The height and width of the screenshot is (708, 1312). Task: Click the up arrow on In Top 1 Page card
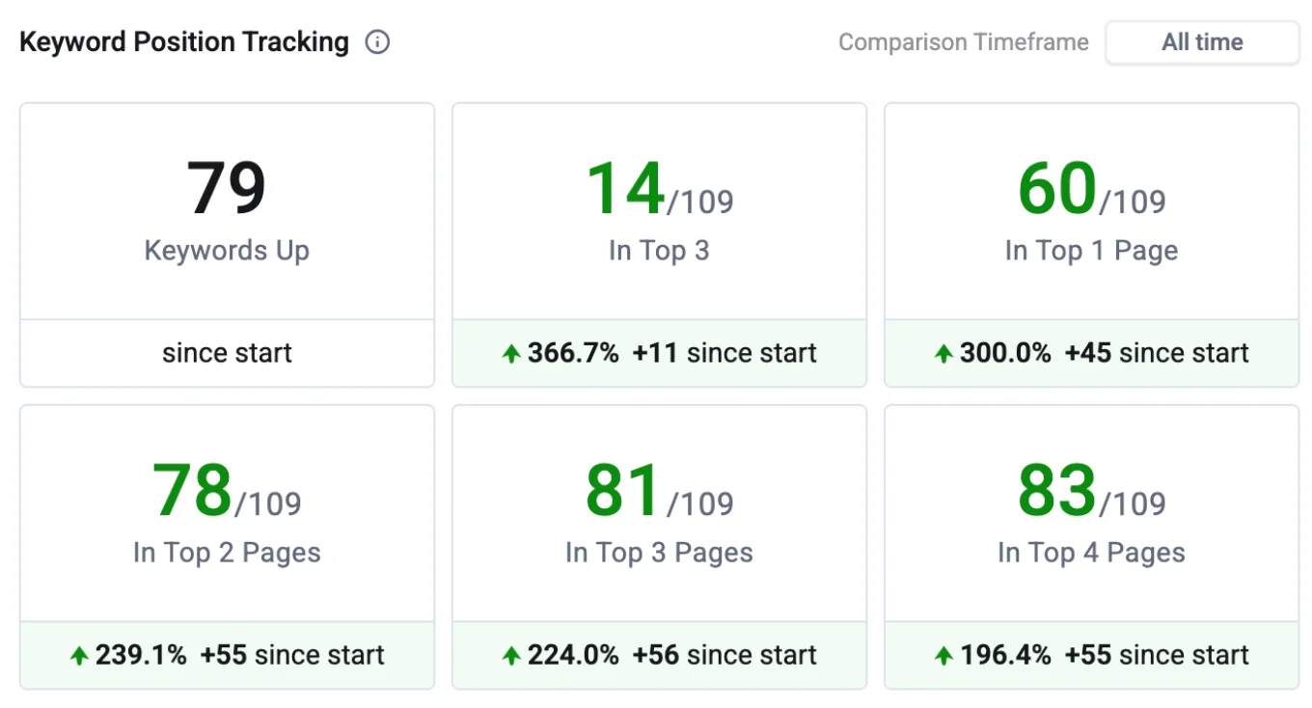(x=943, y=353)
